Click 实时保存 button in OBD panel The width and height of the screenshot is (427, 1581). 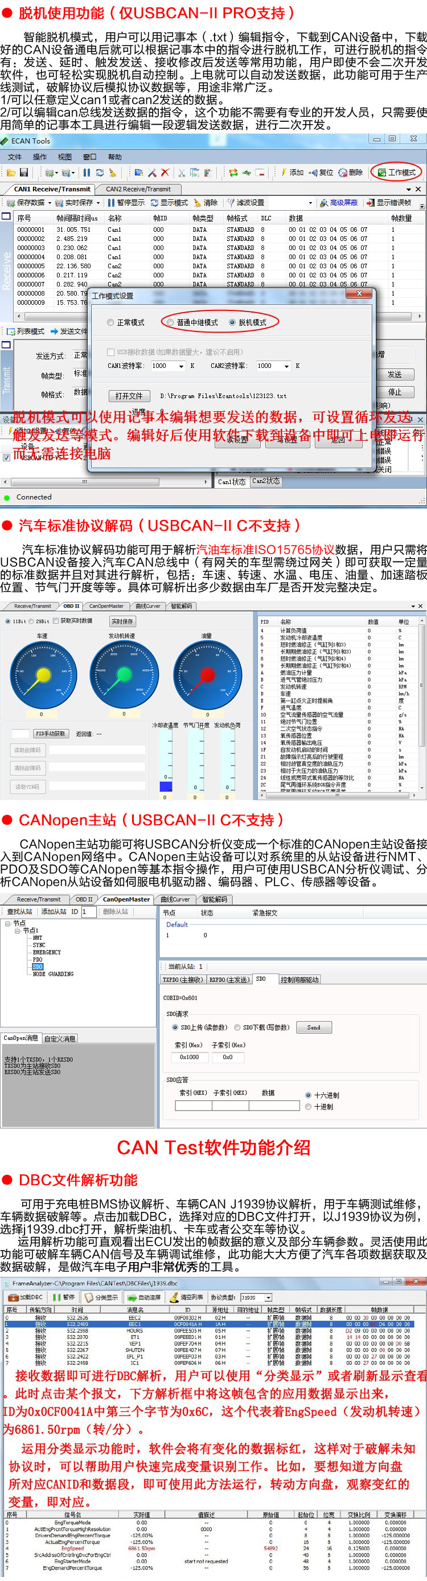pyautogui.click(x=122, y=622)
